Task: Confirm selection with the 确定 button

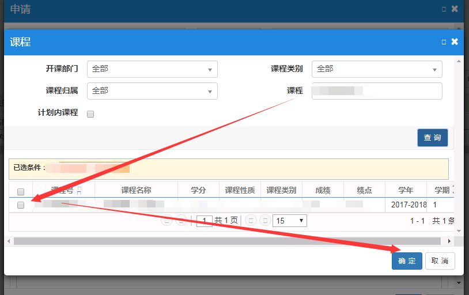Action: (x=407, y=261)
